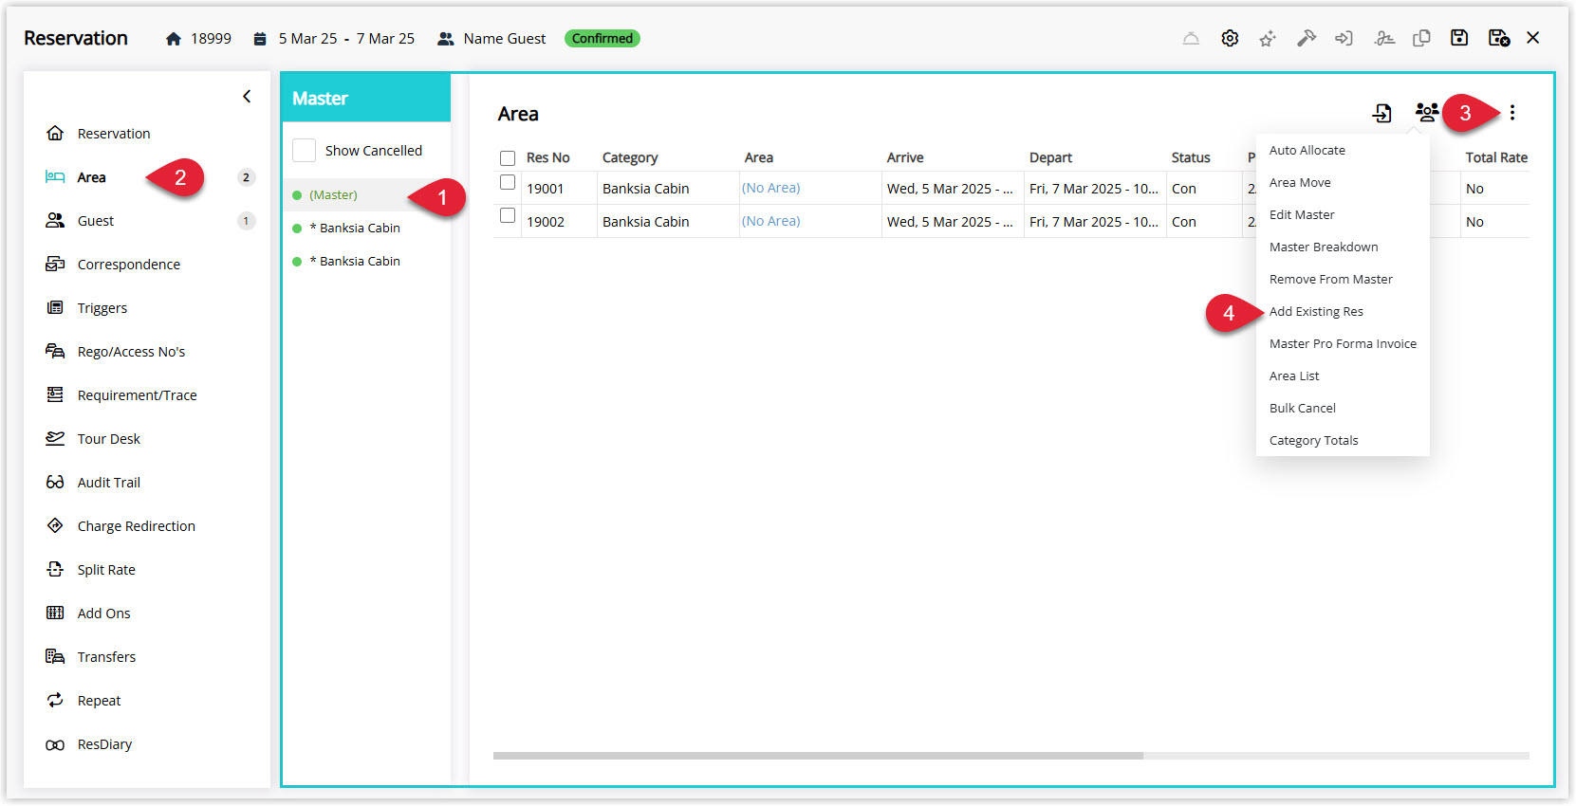The width and height of the screenshot is (1576, 806).
Task: Sort by the Depart column header
Action: click(x=1050, y=158)
